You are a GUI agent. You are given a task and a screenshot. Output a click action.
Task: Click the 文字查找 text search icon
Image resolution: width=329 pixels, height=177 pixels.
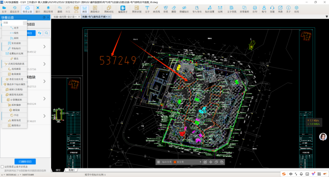[231, 9]
